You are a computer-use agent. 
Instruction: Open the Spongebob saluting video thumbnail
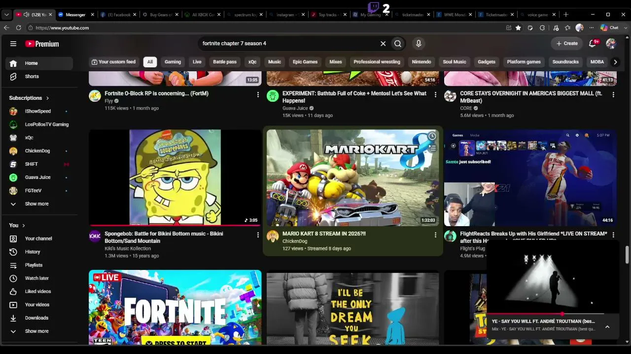(x=175, y=177)
